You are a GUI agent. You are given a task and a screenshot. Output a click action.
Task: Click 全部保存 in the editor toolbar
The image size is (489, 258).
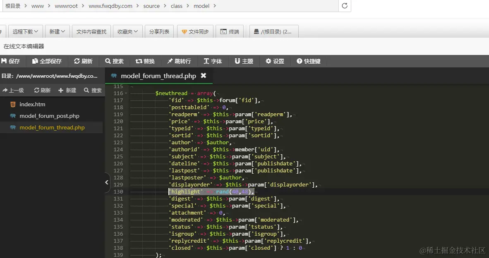[47, 61]
